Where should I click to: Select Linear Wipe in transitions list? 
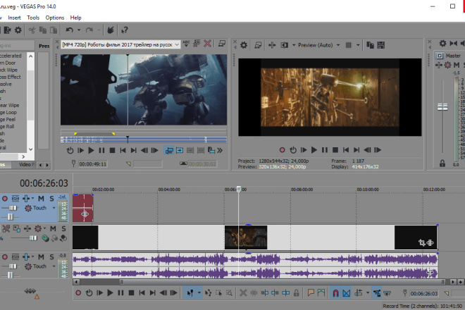[9, 105]
